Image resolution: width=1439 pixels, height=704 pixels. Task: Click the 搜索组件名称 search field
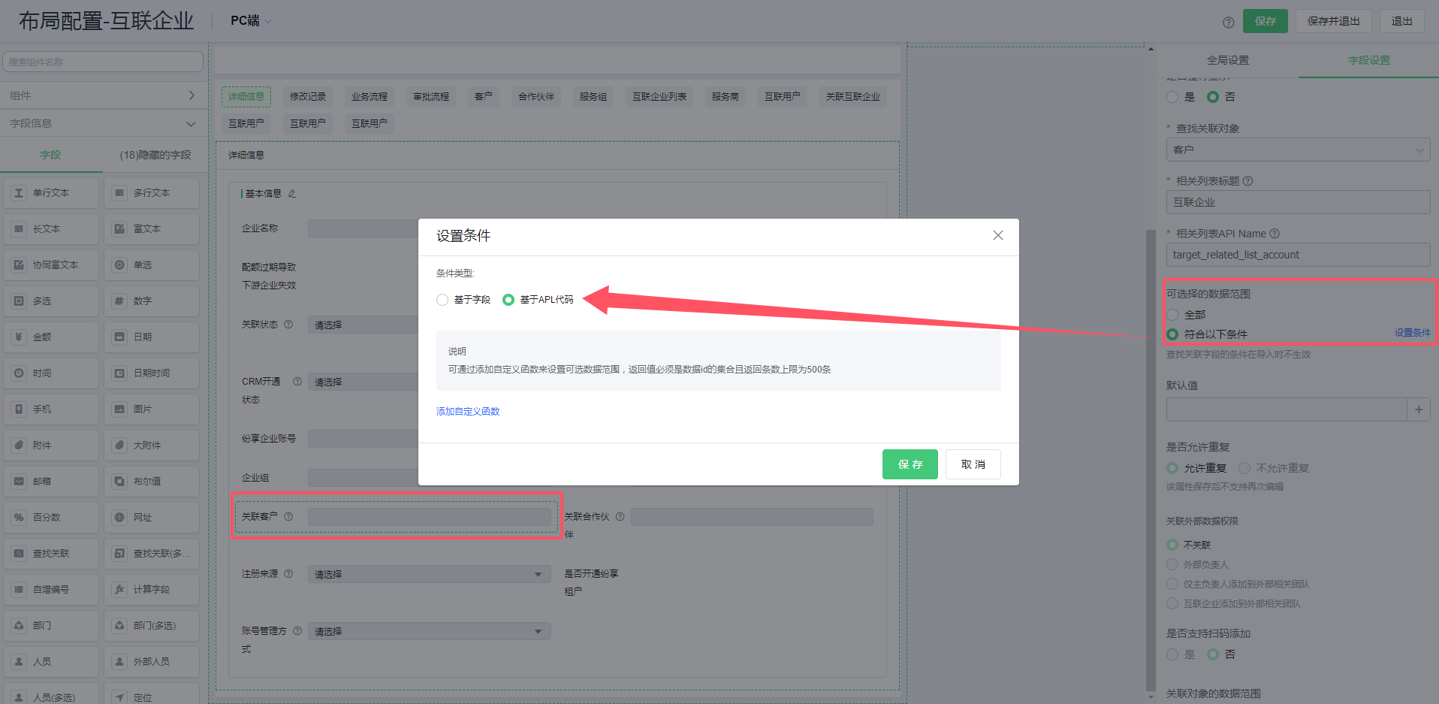pyautogui.click(x=103, y=61)
